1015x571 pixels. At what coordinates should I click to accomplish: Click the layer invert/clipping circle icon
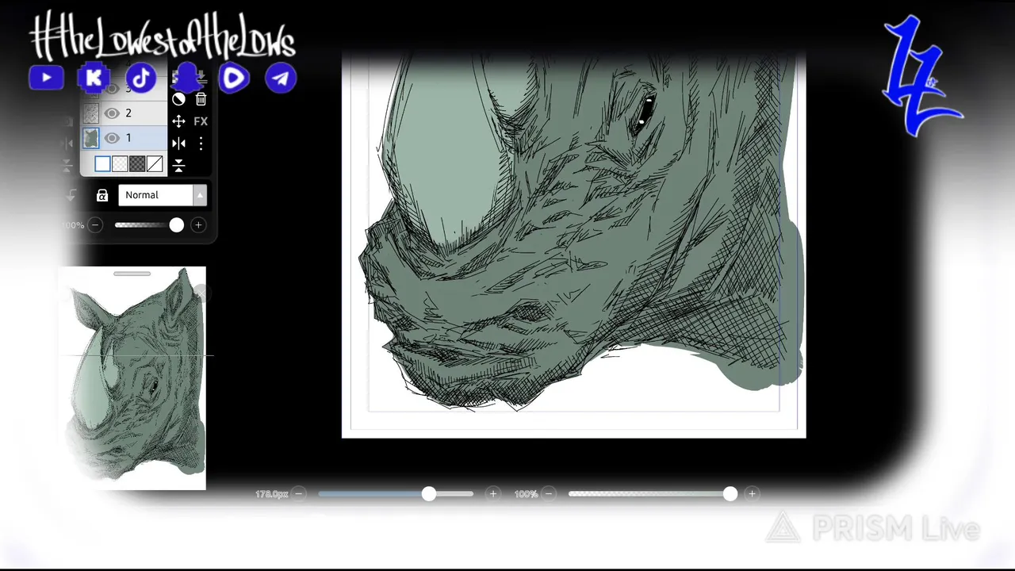tap(178, 99)
